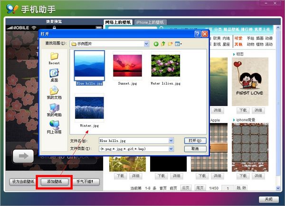This screenshot has height=206, width=285.
Task: Click 下载 under the sunflower wallpaper
Action: coord(120,176)
